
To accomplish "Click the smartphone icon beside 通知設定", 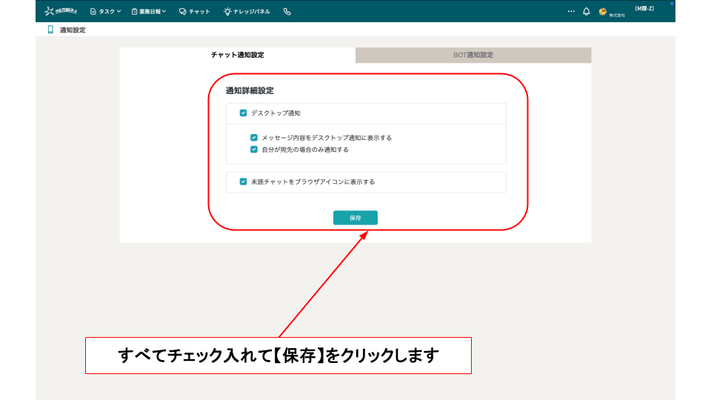I will click(x=50, y=30).
